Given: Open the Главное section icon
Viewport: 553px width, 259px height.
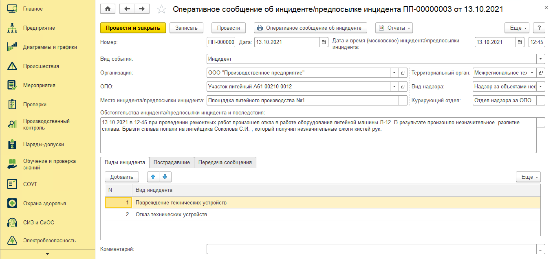Looking at the screenshot, I should [x=12, y=9].
